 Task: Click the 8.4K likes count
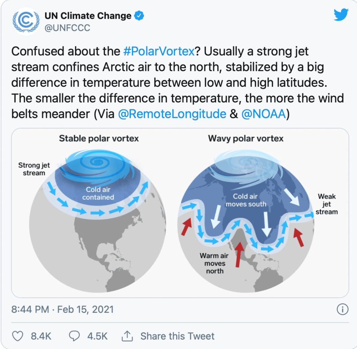[41, 336]
